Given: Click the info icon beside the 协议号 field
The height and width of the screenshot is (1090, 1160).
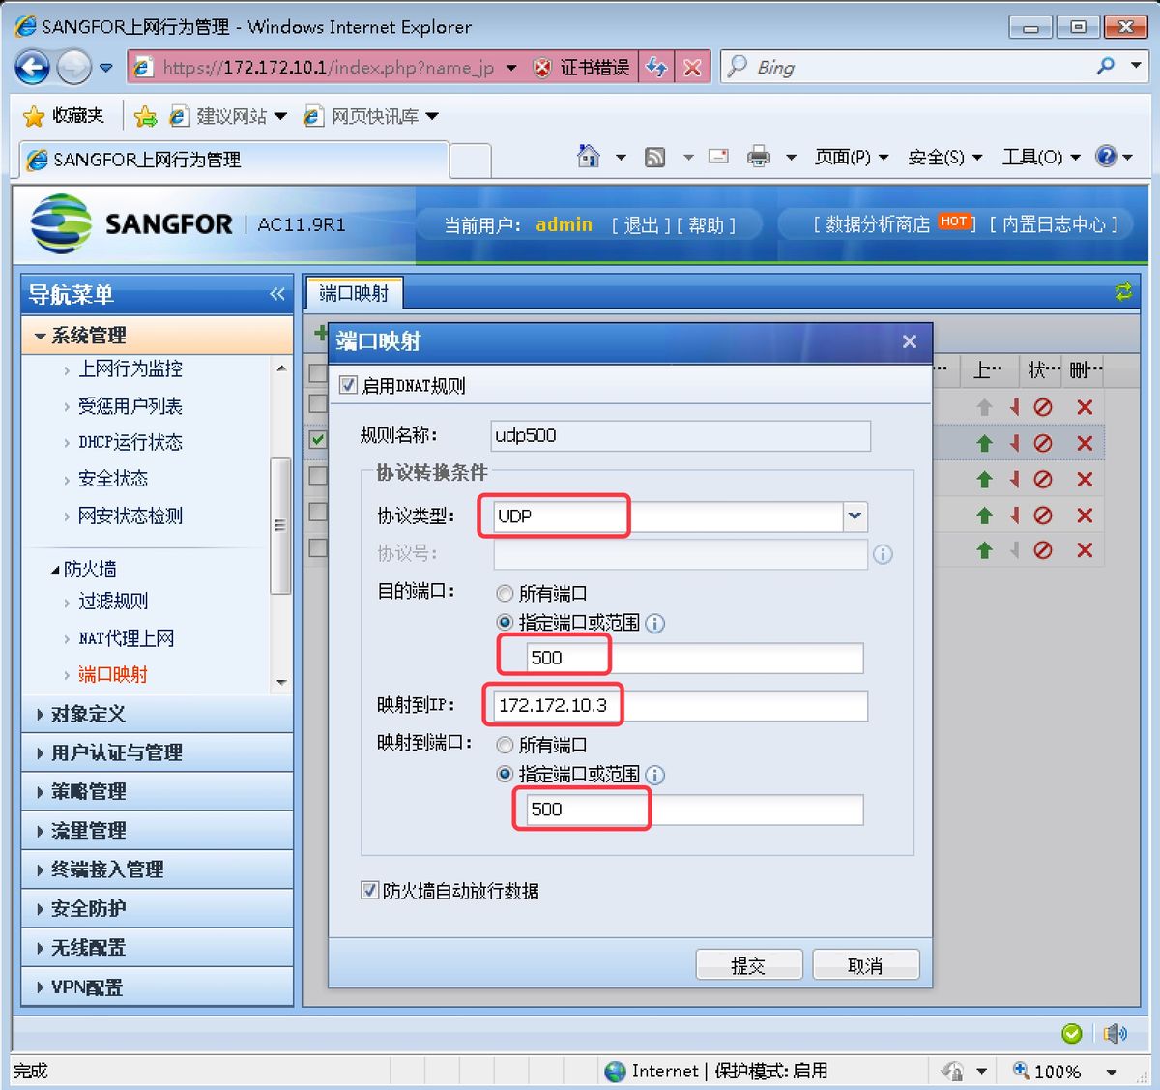Looking at the screenshot, I should pyautogui.click(x=883, y=554).
